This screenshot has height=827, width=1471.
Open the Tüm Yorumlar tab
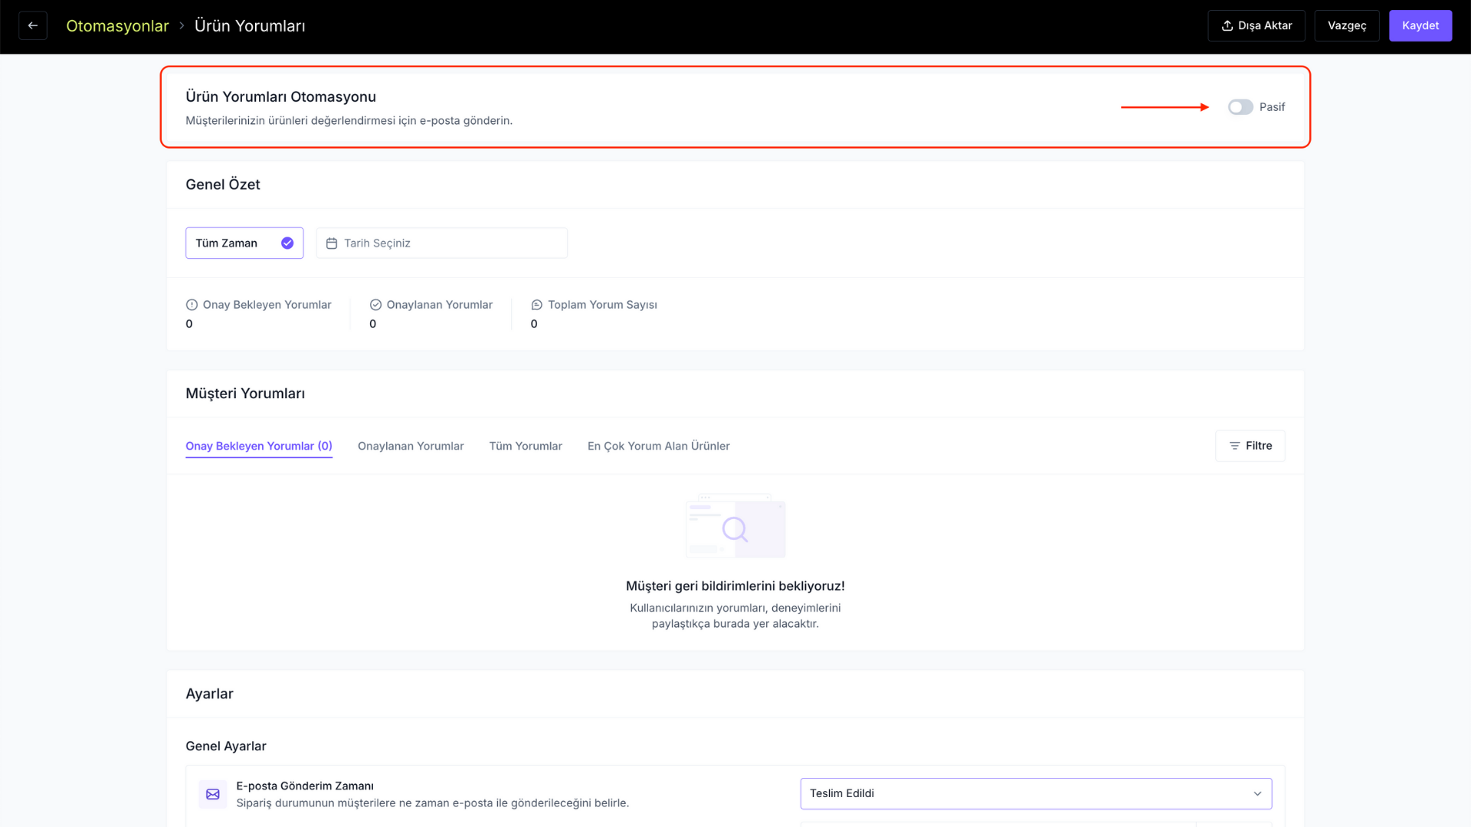[x=526, y=446]
